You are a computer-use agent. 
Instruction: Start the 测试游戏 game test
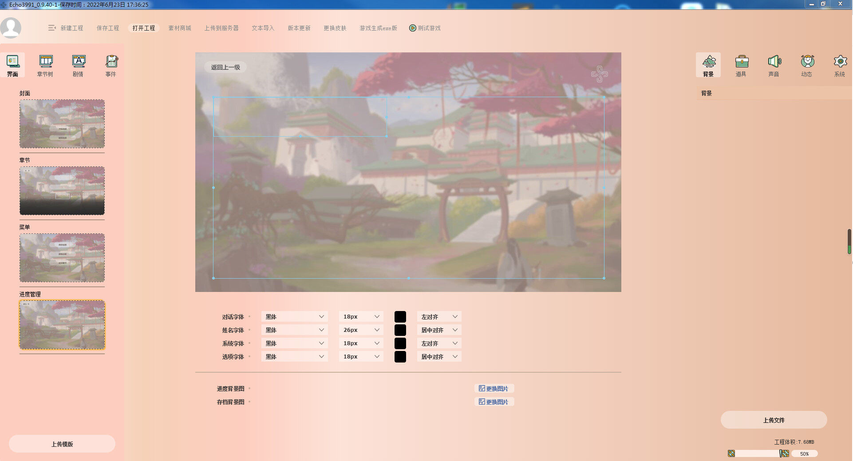[425, 28]
